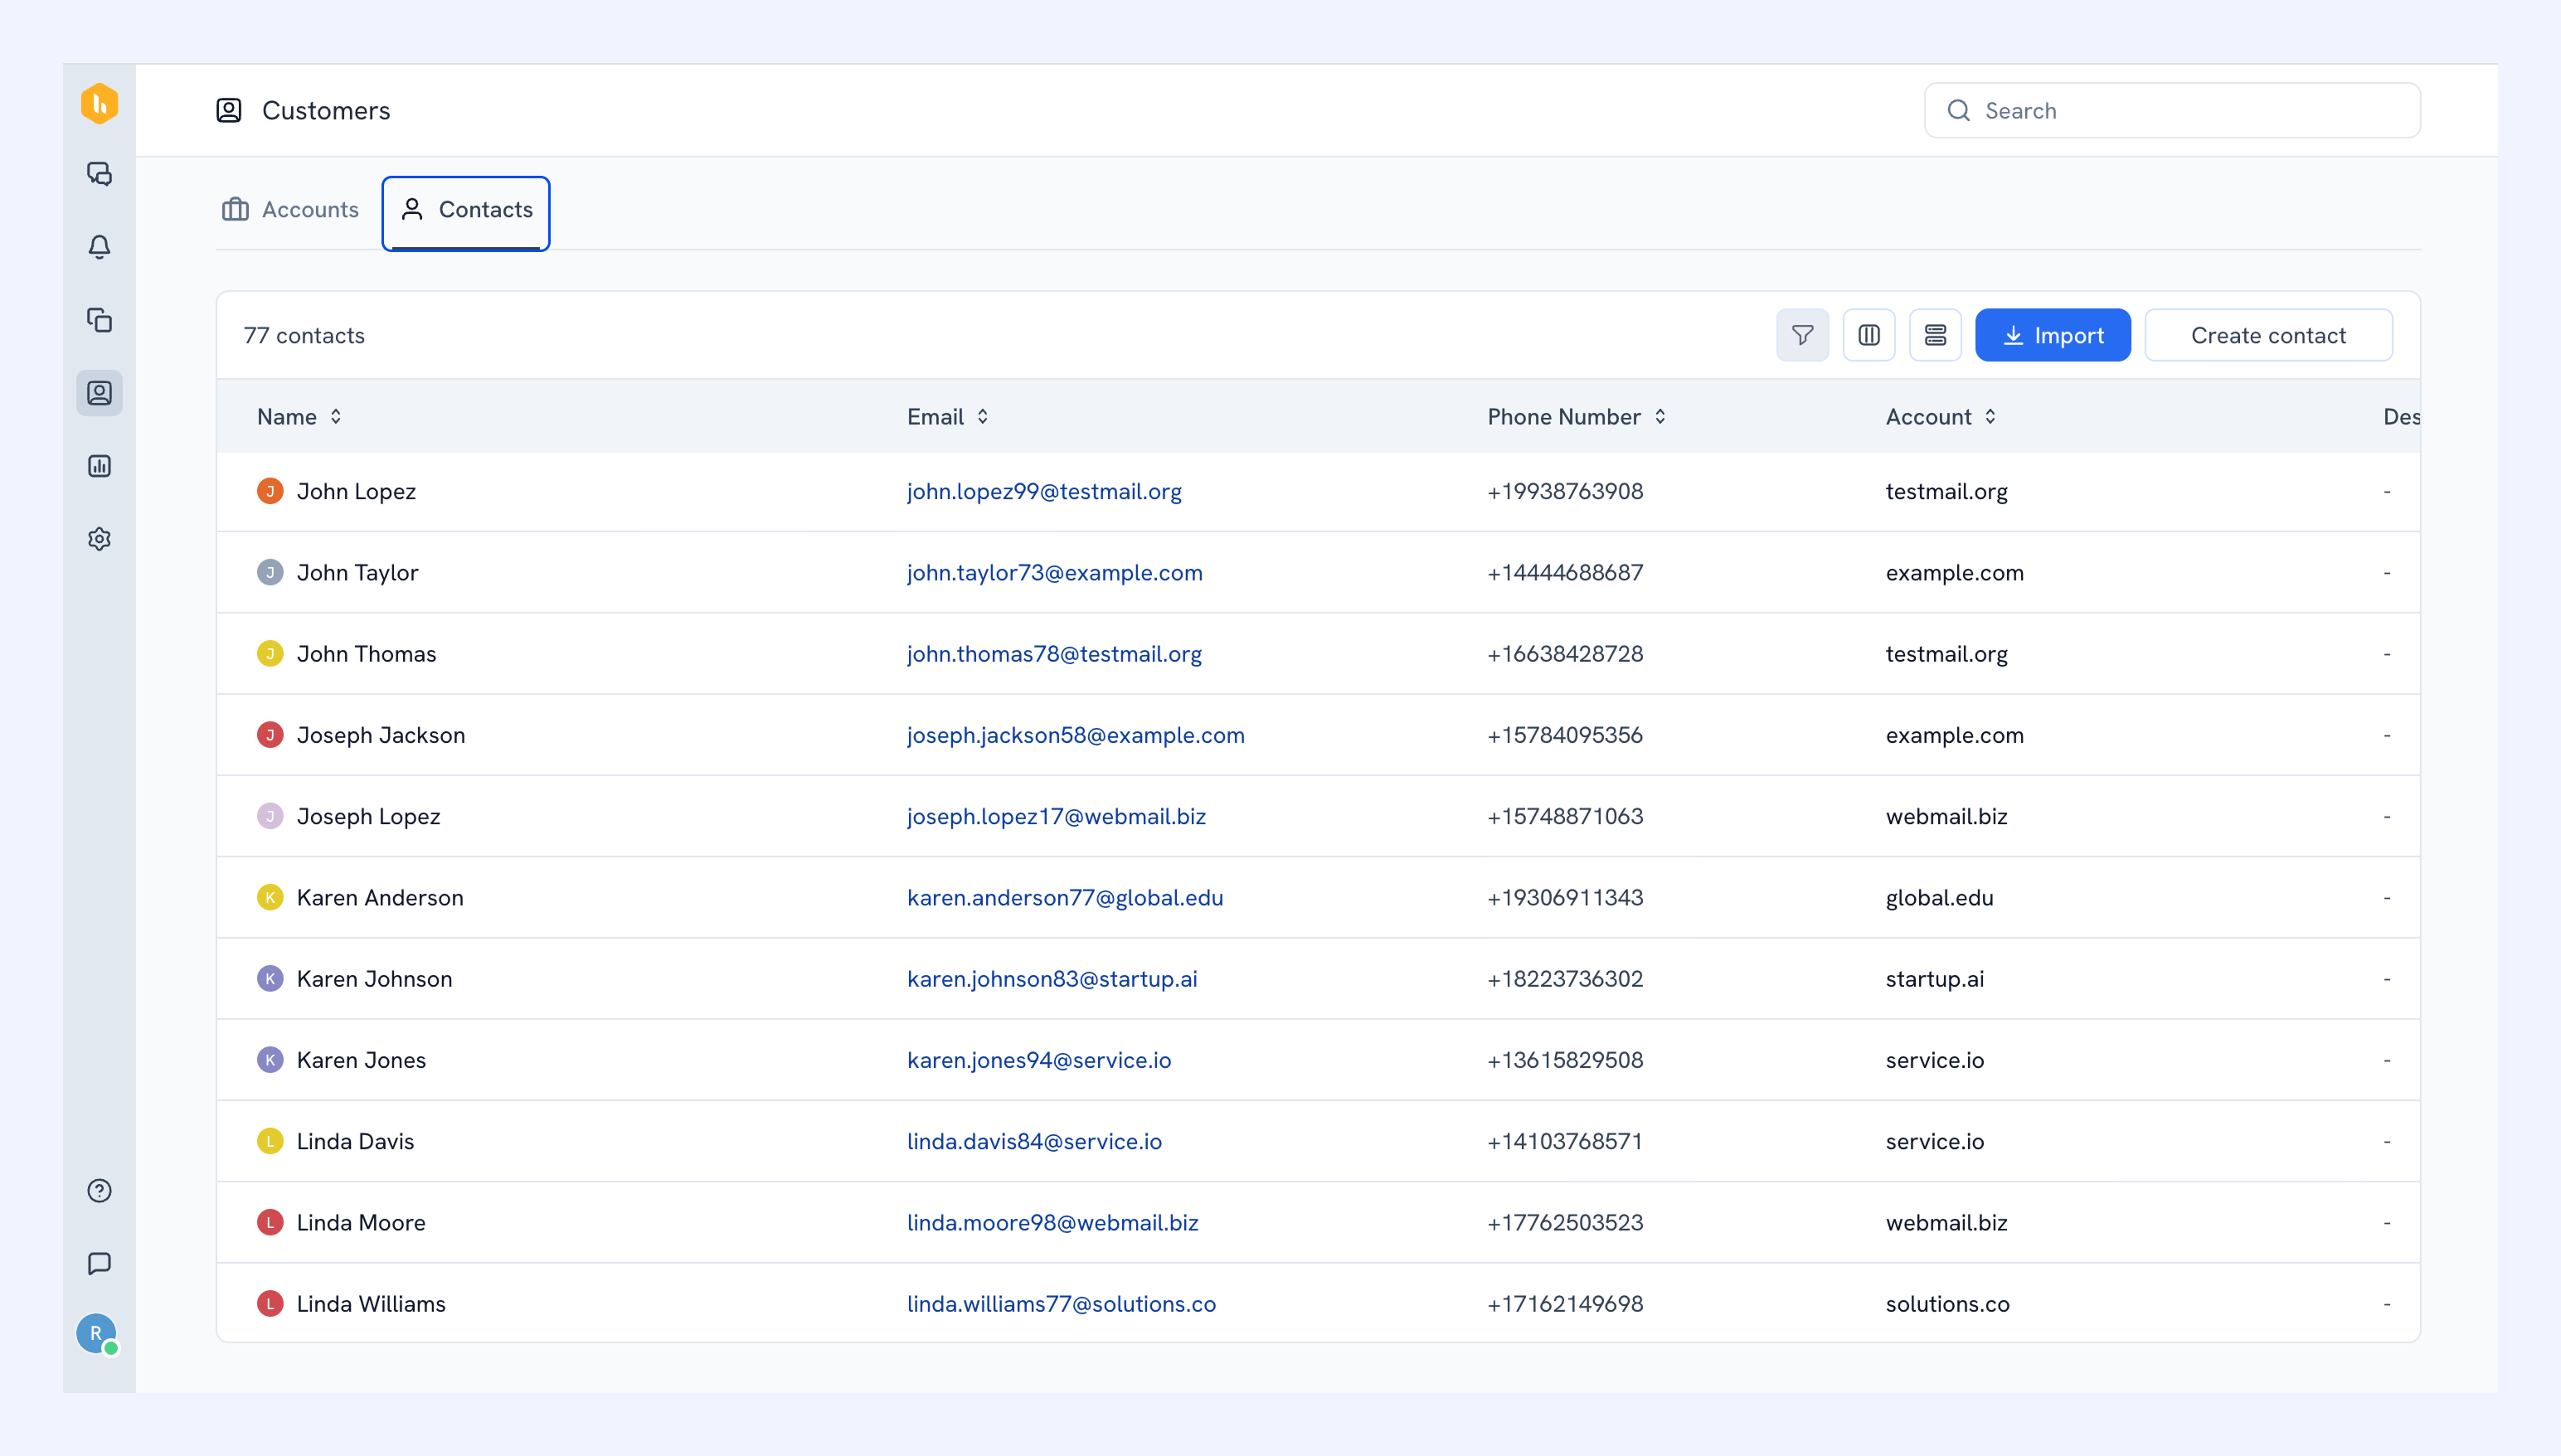Open the column layout icon

click(x=1868, y=335)
